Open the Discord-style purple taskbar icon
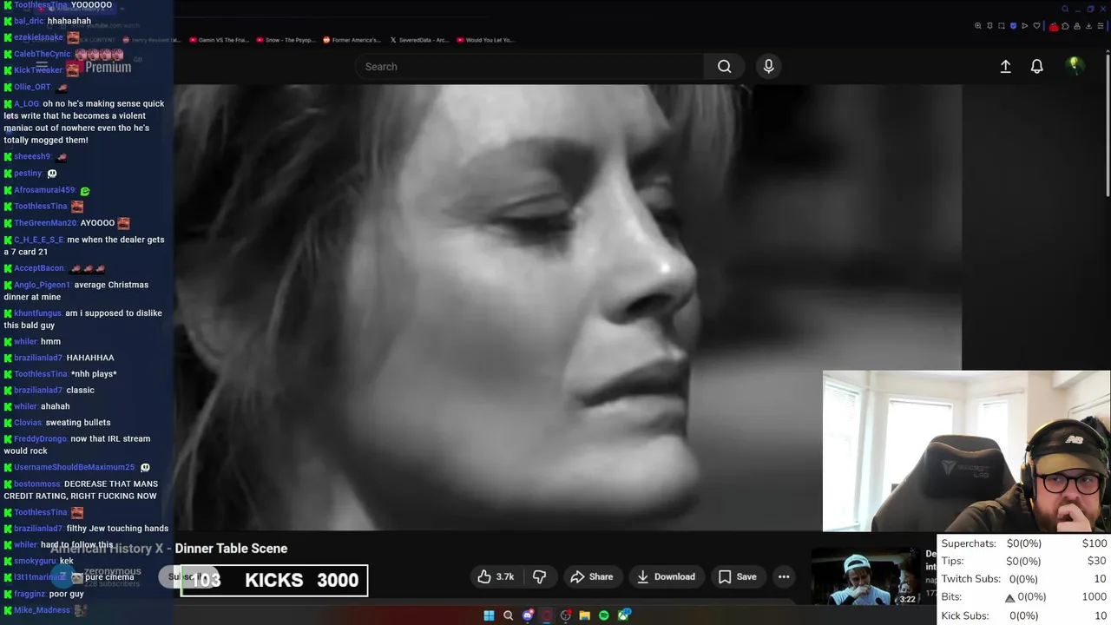Screen dimensions: 1111x625 tap(528, 615)
